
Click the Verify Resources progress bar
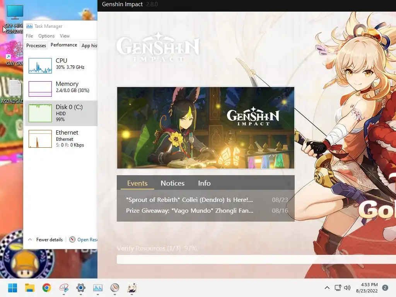[x=256, y=259]
